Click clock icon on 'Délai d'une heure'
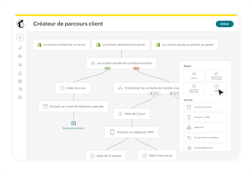The width and height of the screenshot is (252, 174). coord(145,156)
